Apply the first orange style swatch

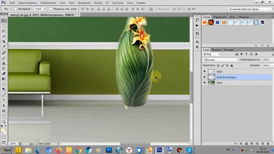tap(205, 22)
